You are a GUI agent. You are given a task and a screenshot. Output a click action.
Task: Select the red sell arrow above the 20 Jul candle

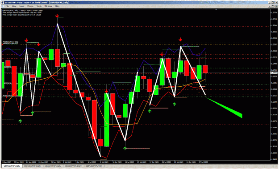tap(162, 54)
